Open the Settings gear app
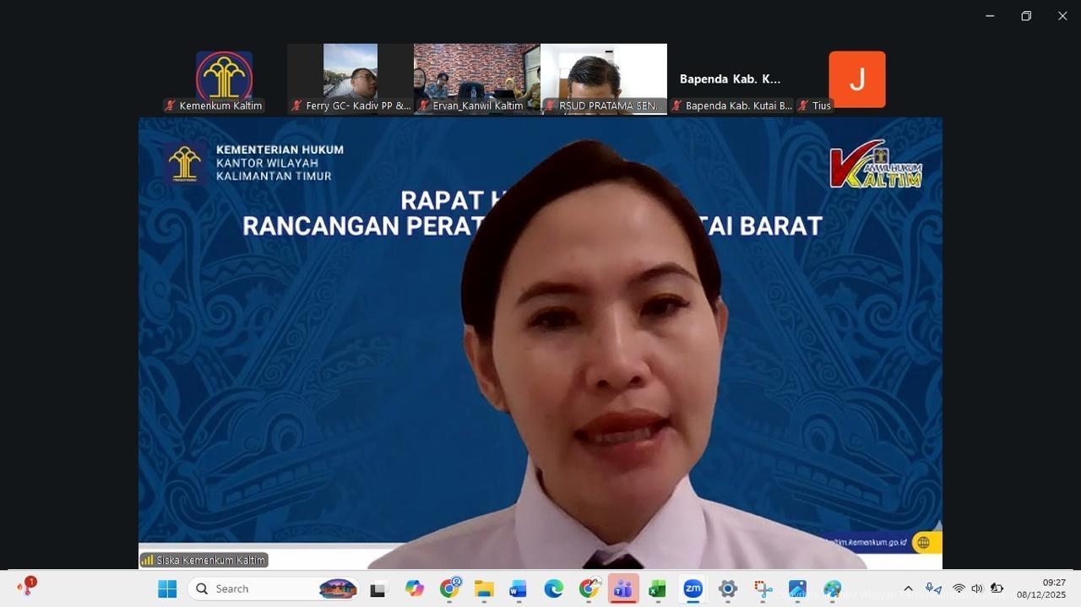Screen dimensions: 1081x607 (x=728, y=588)
